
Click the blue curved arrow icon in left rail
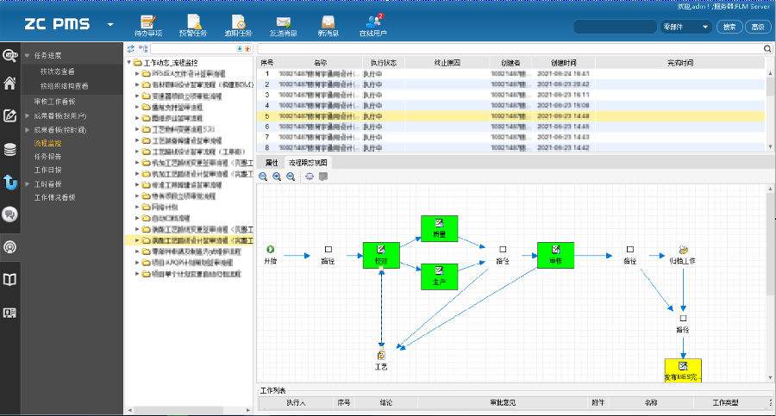point(9,182)
